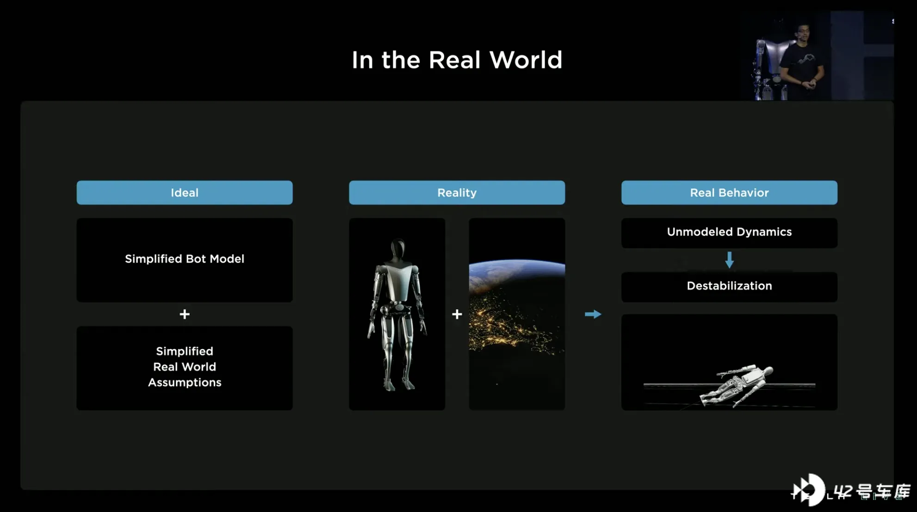Select the blue 'Reality' header box
The height and width of the screenshot is (512, 917).
457,193
